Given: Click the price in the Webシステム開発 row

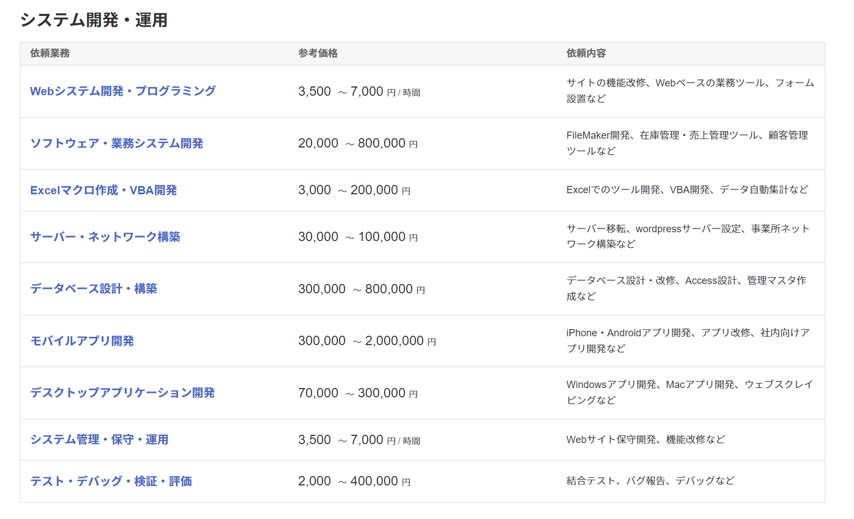Looking at the screenshot, I should [x=359, y=91].
